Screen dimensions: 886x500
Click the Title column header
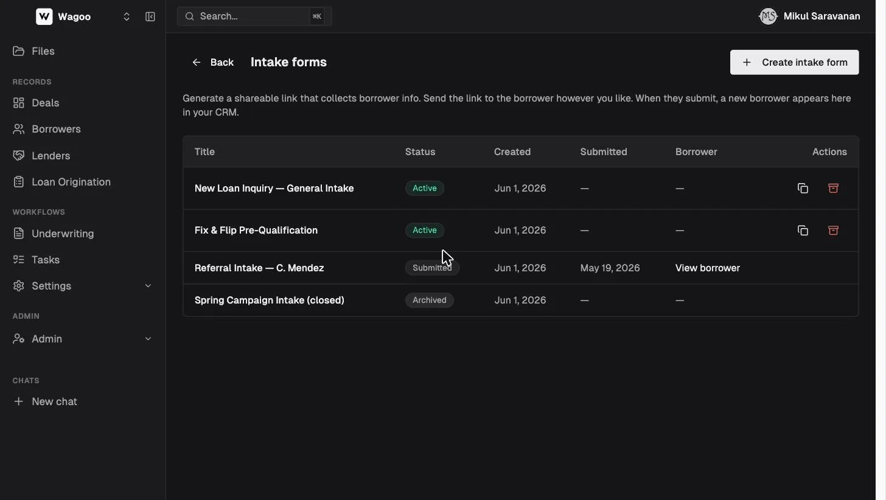pos(204,151)
